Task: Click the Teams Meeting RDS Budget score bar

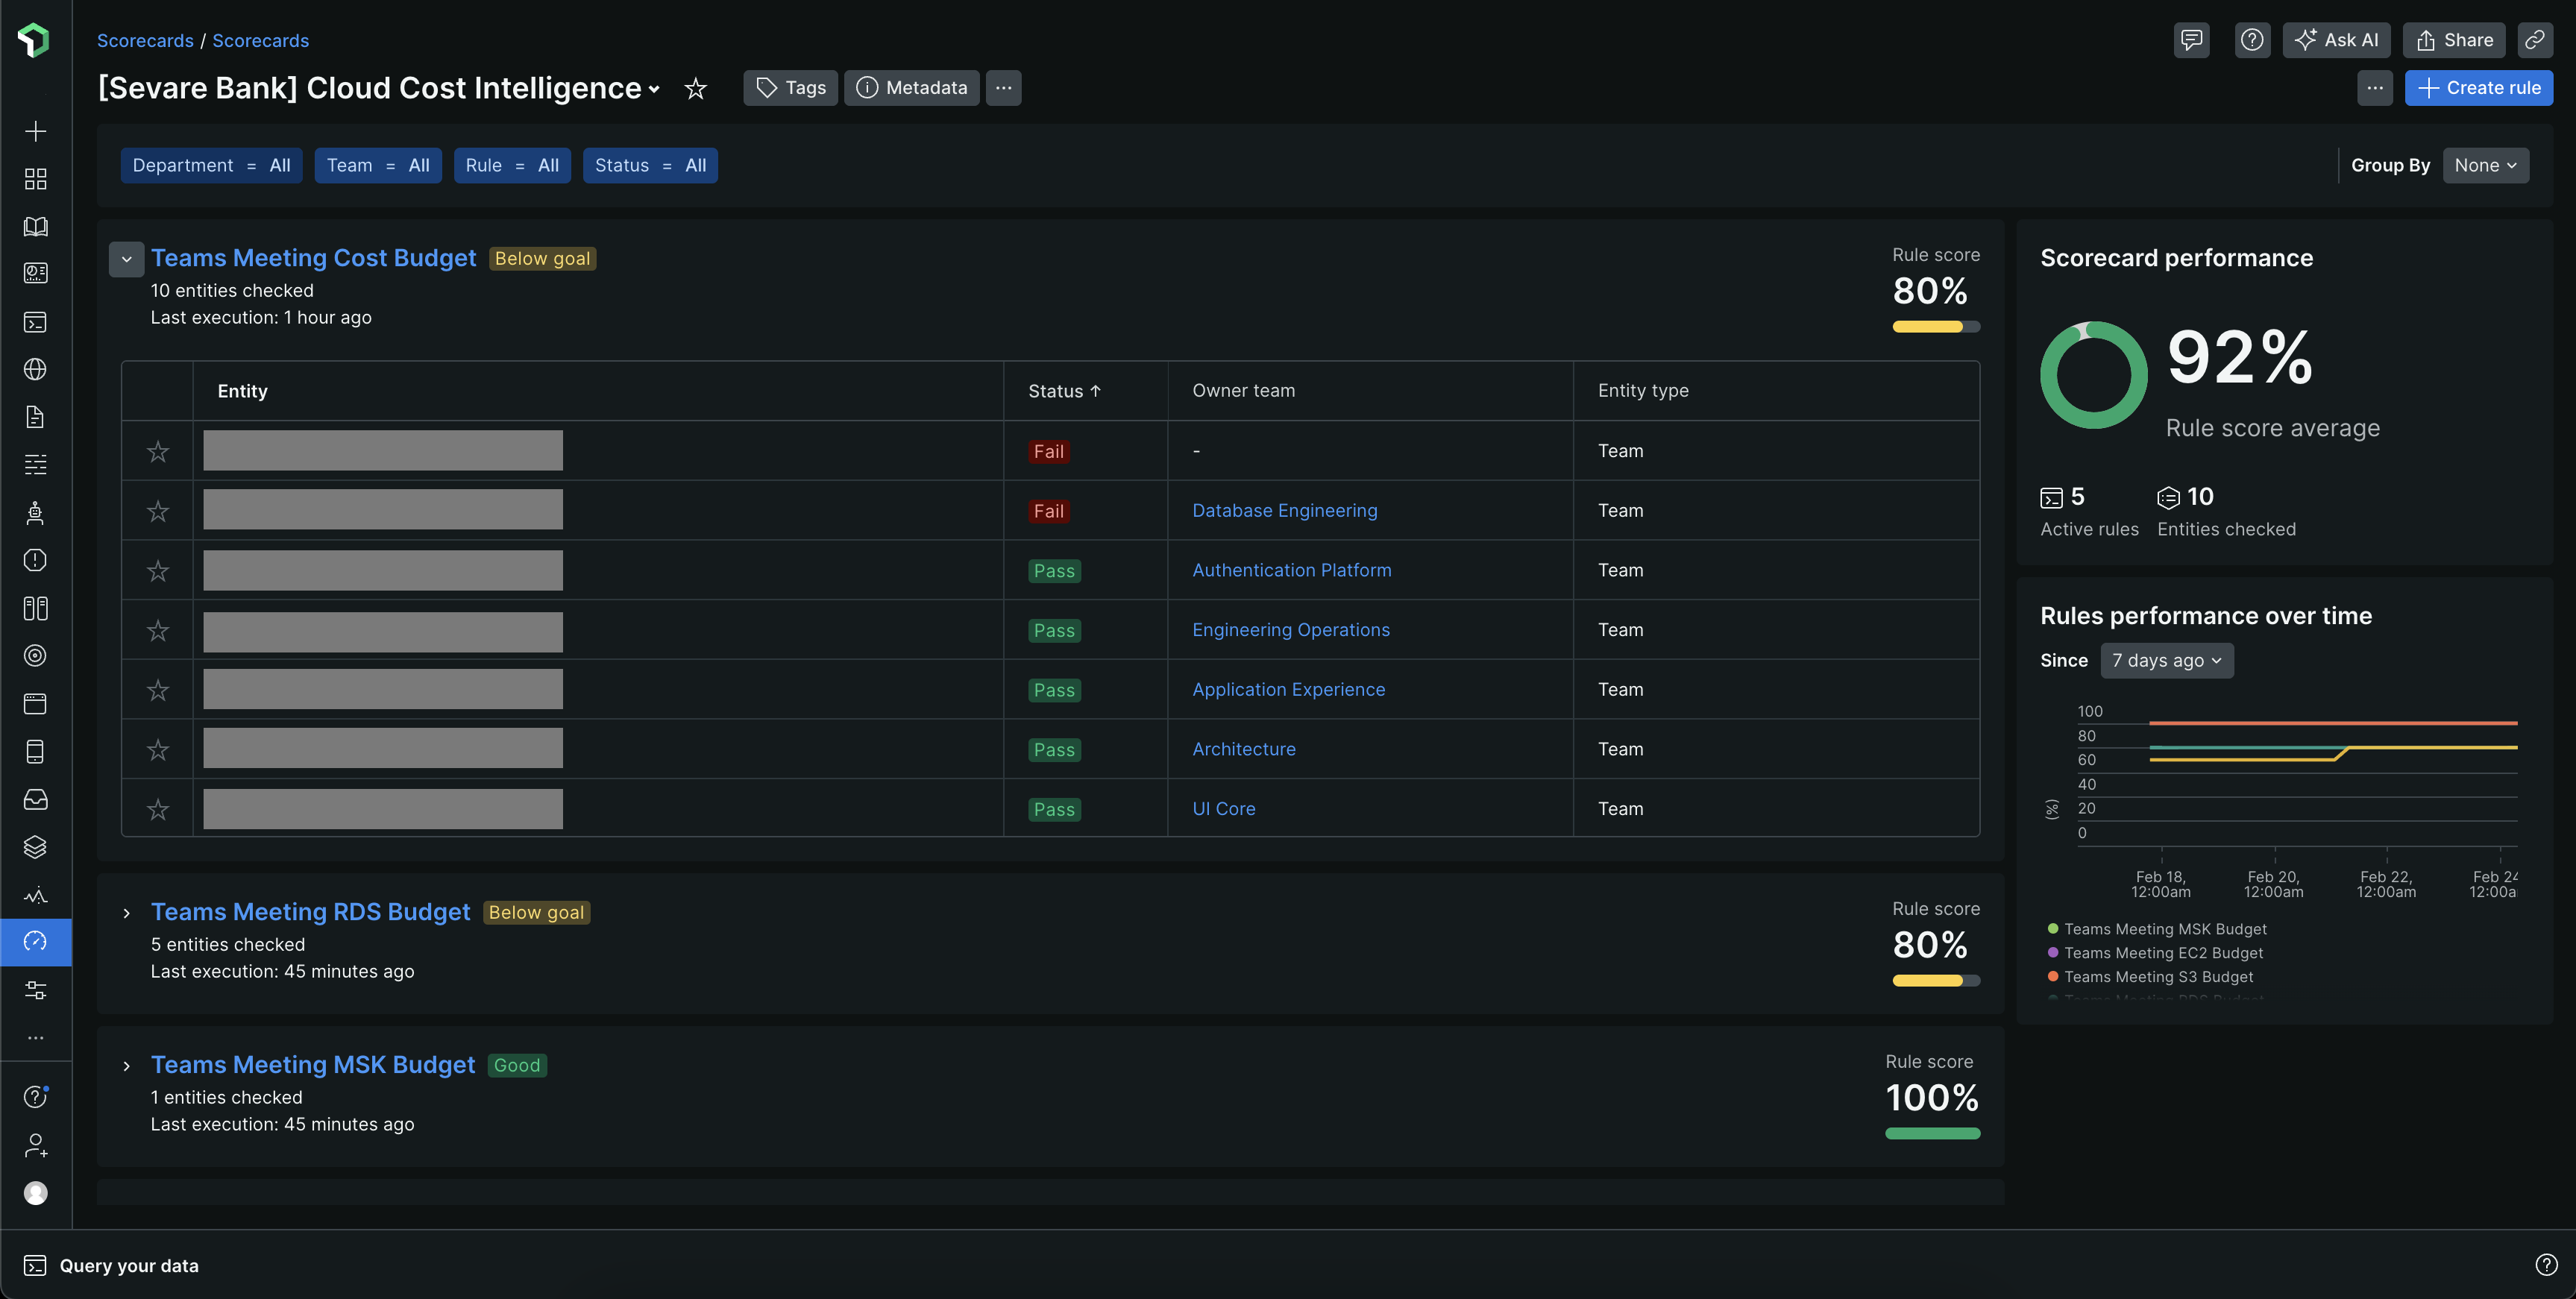Action: point(1935,981)
